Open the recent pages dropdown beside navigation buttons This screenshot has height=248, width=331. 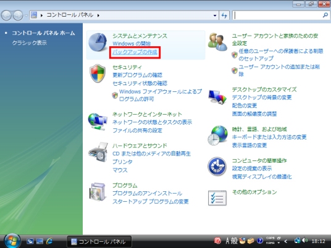[x=26, y=15]
